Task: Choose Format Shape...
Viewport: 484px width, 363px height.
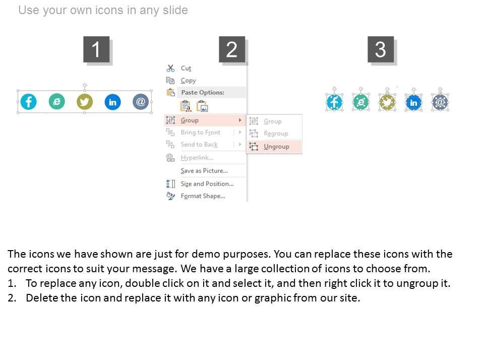Action: click(203, 196)
